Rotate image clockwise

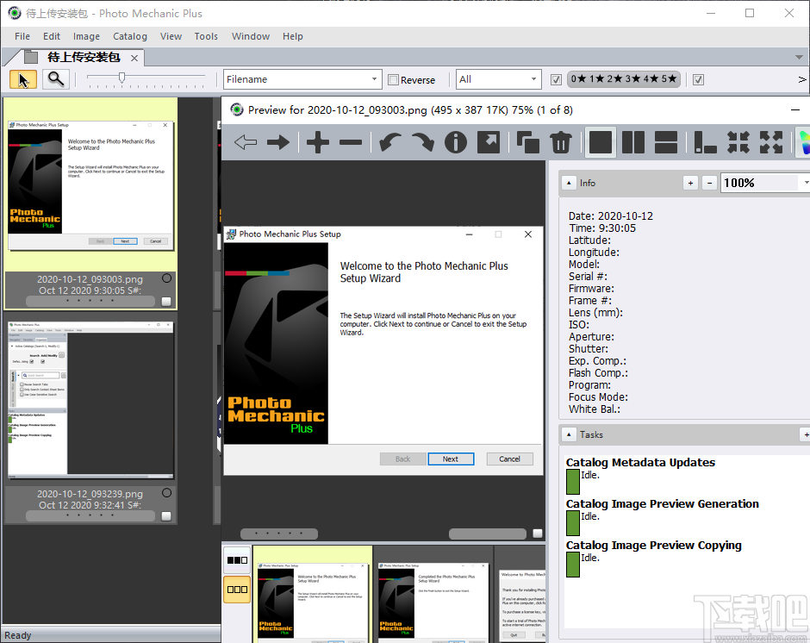coord(422,142)
